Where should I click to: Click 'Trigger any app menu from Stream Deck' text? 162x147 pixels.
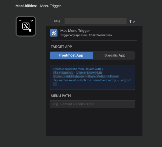pos(86,35)
